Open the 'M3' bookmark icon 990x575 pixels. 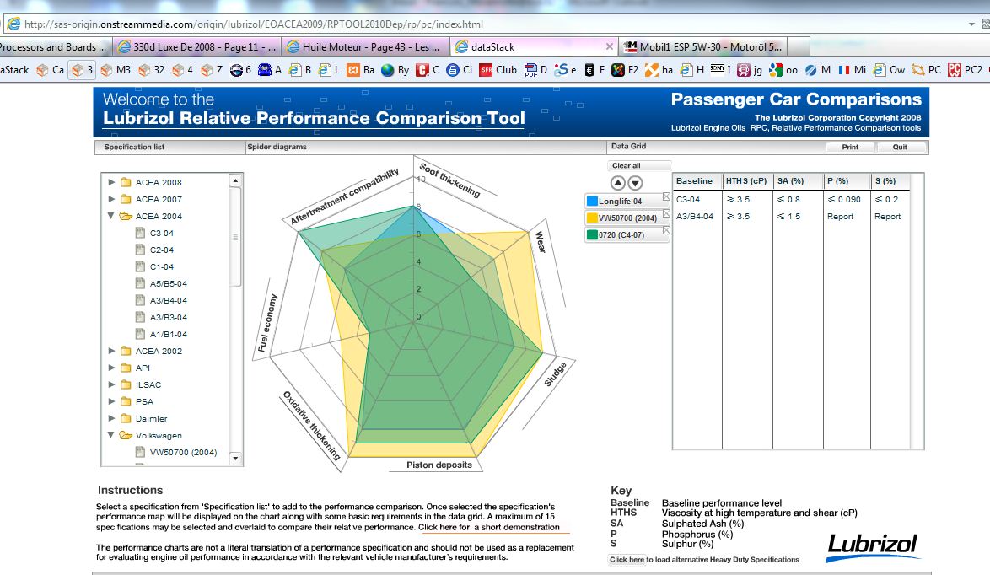107,70
